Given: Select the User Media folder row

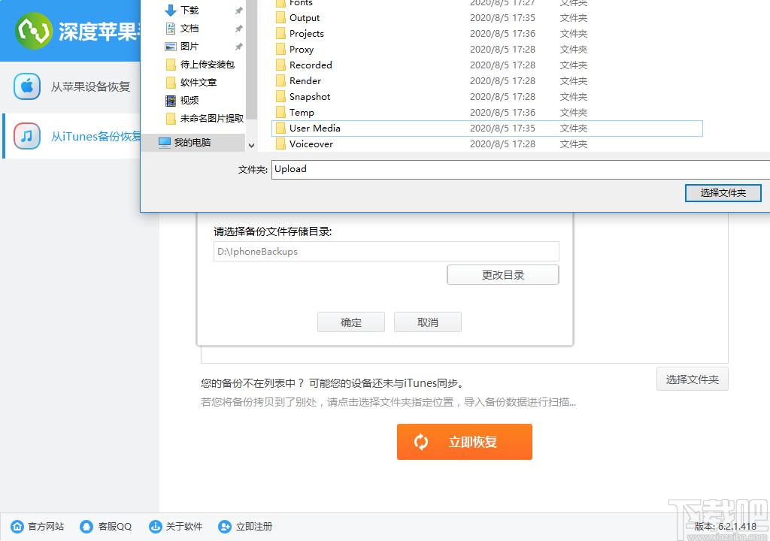Looking at the screenshot, I should pos(487,128).
